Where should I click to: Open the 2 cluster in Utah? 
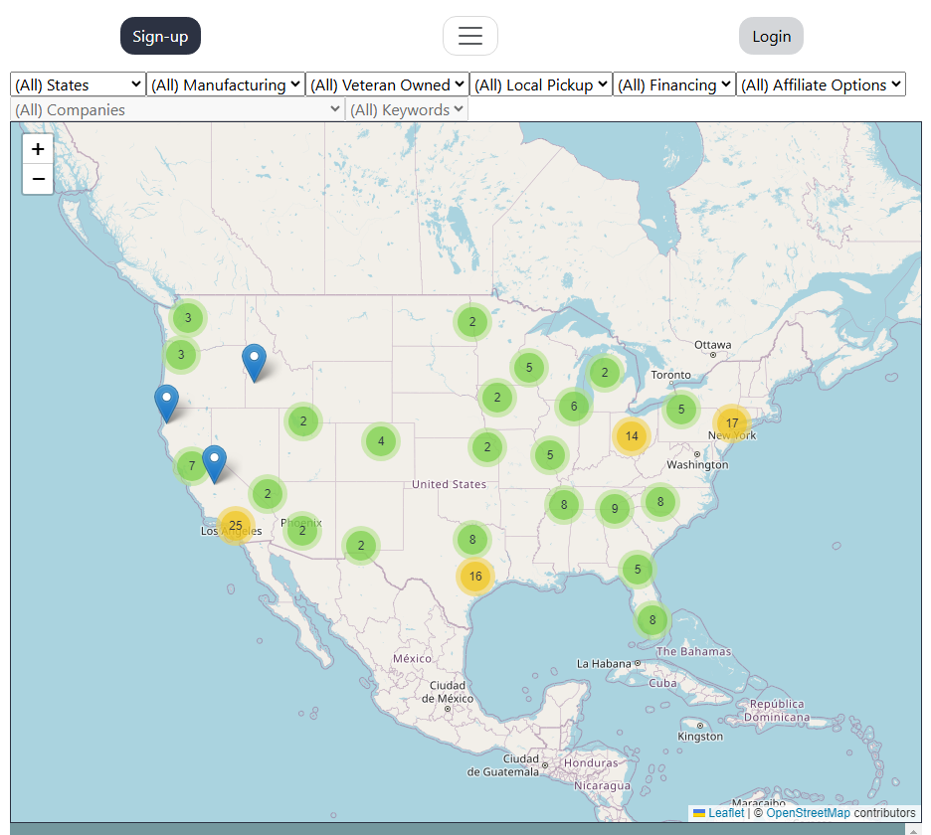point(303,421)
